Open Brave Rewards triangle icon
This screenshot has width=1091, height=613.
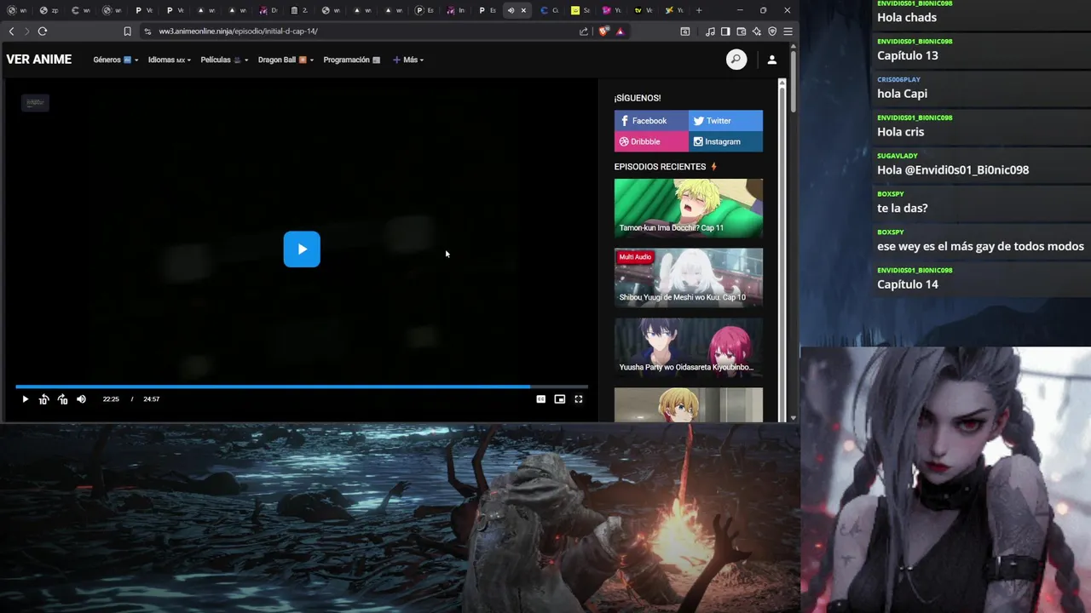(620, 32)
